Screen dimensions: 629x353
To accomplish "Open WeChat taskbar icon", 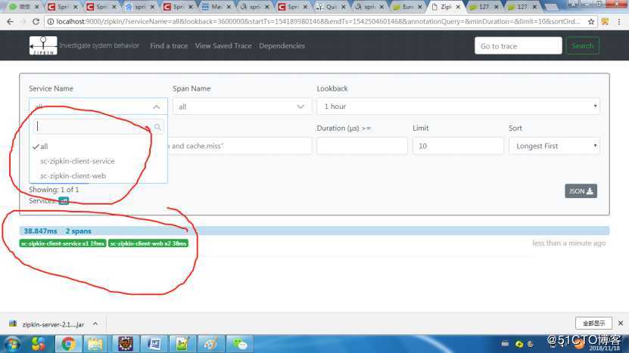I will coord(240,344).
